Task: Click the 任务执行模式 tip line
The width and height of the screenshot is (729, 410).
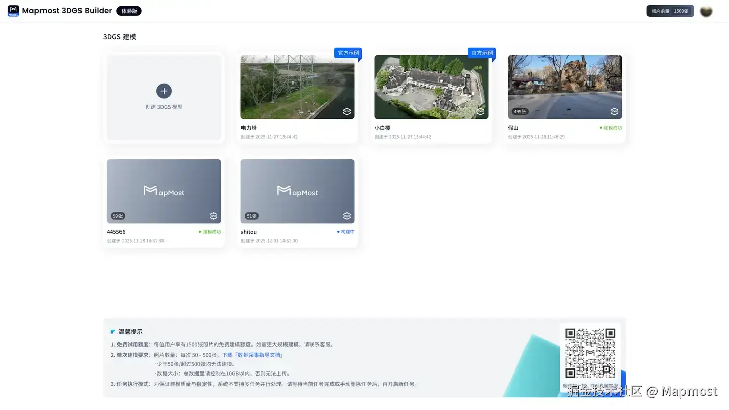Action: tap(265, 384)
